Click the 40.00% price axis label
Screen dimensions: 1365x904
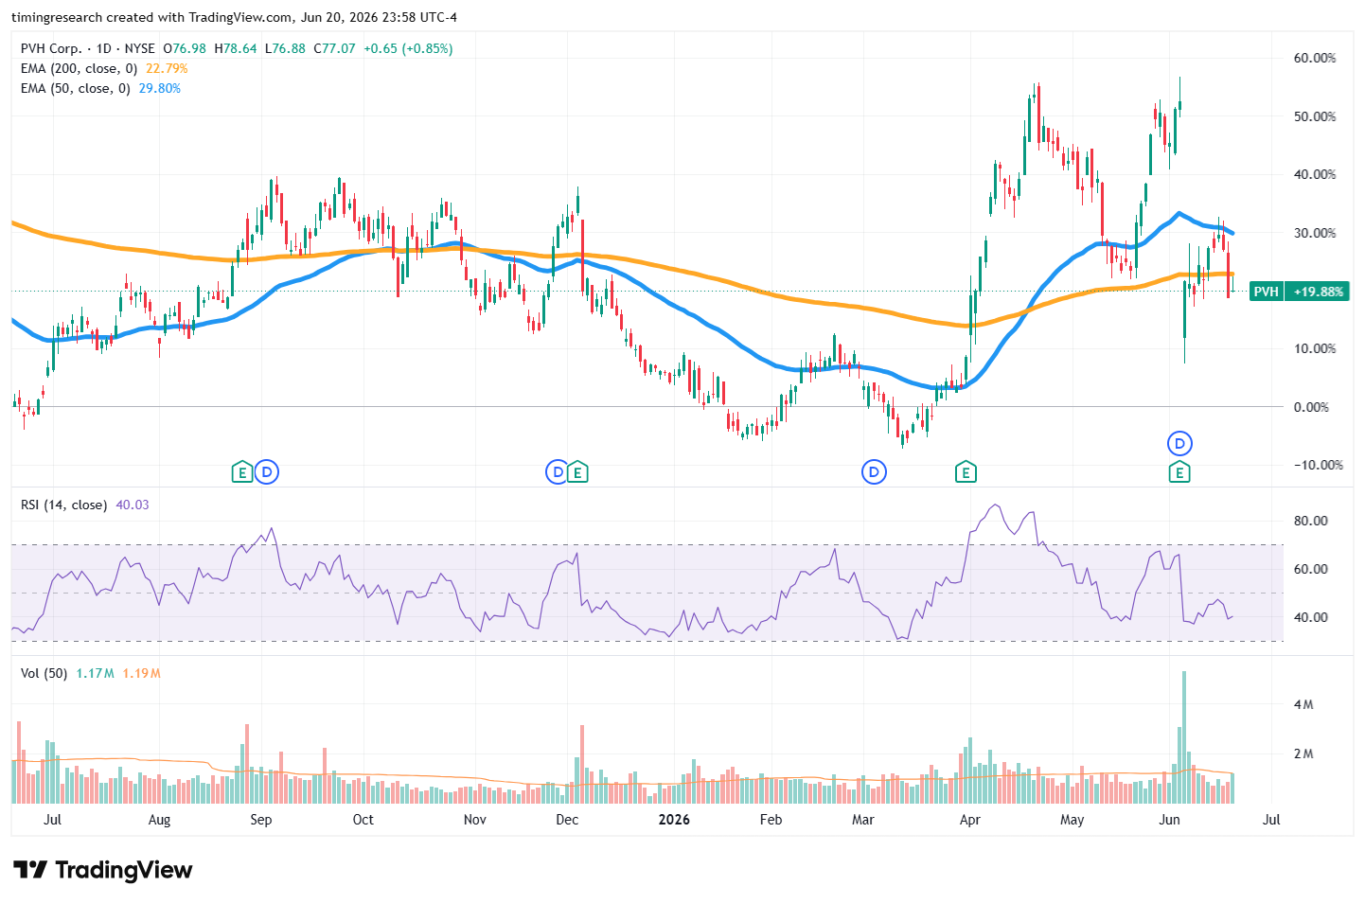(1316, 174)
